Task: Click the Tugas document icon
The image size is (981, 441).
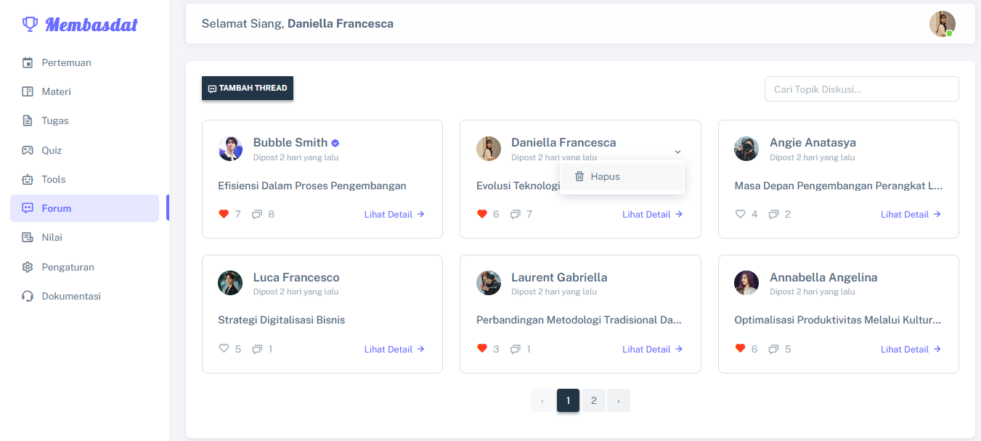Action: click(28, 120)
